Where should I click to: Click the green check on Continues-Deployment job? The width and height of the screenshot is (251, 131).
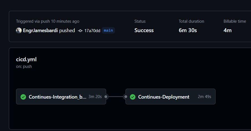[133, 97]
